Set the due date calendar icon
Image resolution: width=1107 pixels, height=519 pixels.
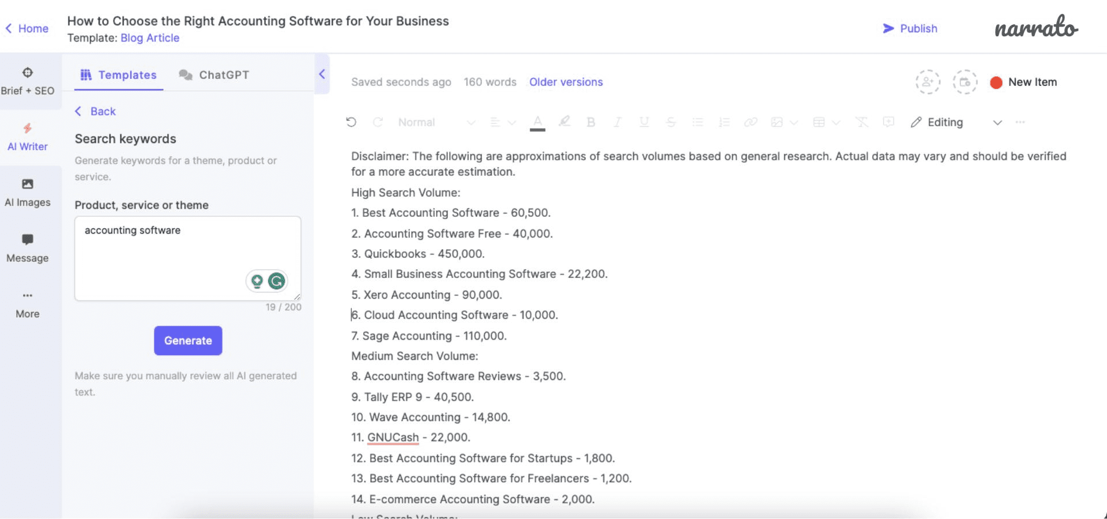[965, 82]
